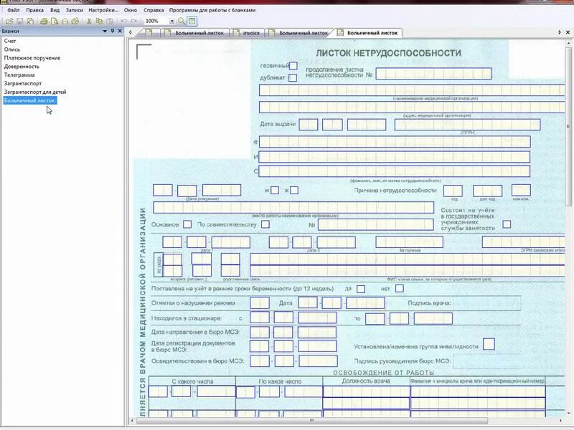
Task: Open Print preview from the toolbar
Action: tap(55, 21)
